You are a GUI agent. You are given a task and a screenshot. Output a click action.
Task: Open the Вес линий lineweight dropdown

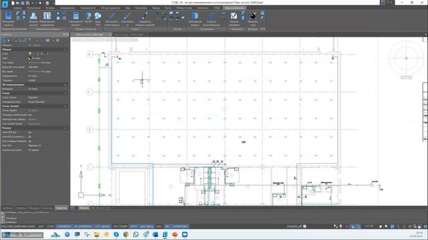coord(47,71)
